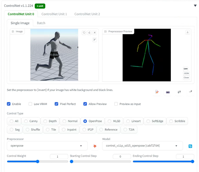Image resolution: width=199 pixels, height=172 pixels.
Task: Remove the uploaded image with the X icon
Action: click(95, 33)
